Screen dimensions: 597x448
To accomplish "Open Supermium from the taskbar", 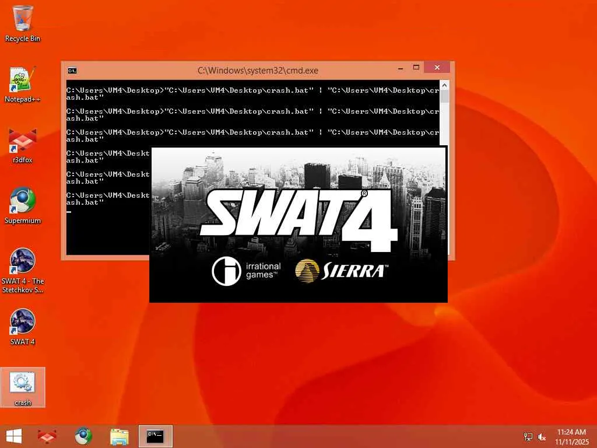I will (83, 436).
